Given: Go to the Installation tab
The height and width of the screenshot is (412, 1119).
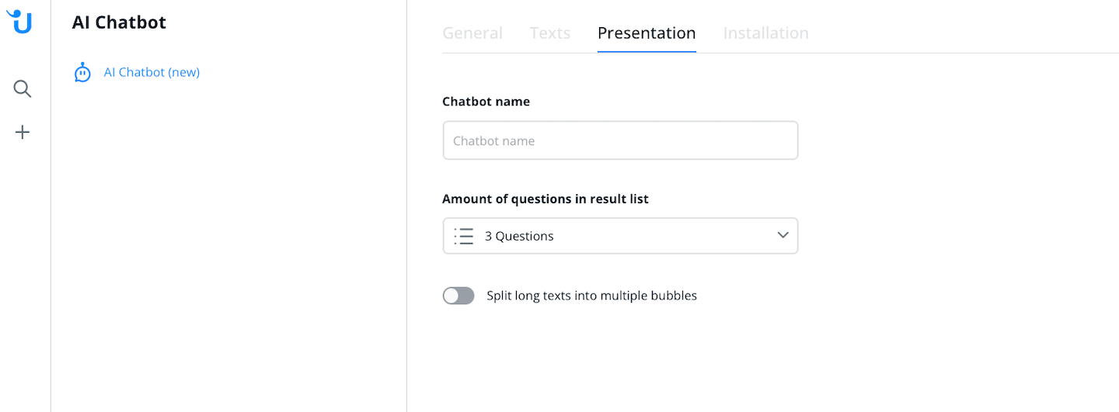Looking at the screenshot, I should 765,33.
